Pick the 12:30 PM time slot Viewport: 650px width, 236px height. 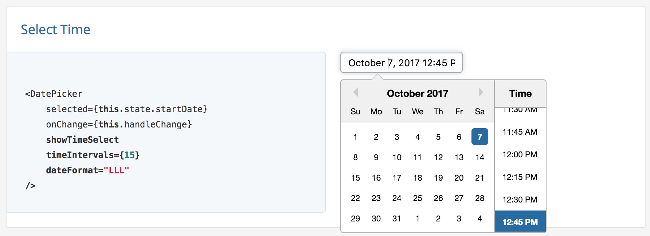(x=520, y=200)
